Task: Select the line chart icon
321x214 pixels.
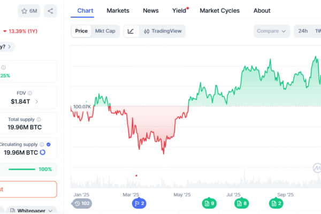Action: tap(131, 31)
